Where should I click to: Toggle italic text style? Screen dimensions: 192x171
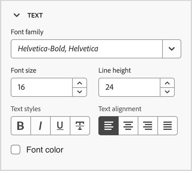40,126
